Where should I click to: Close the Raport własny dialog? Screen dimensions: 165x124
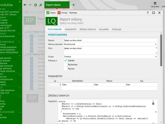[x=159, y=13]
